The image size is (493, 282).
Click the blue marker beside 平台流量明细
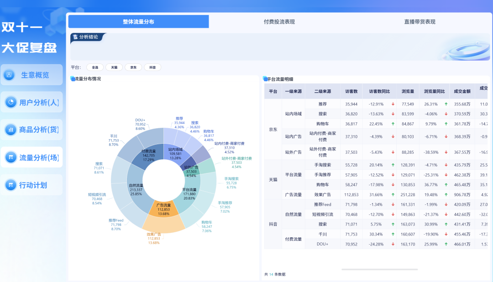pyautogui.click(x=265, y=79)
